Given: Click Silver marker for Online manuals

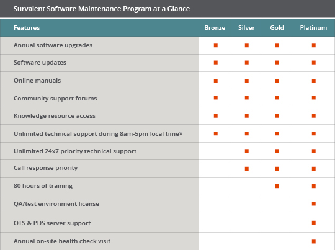Looking at the screenshot, I should click(x=247, y=81).
